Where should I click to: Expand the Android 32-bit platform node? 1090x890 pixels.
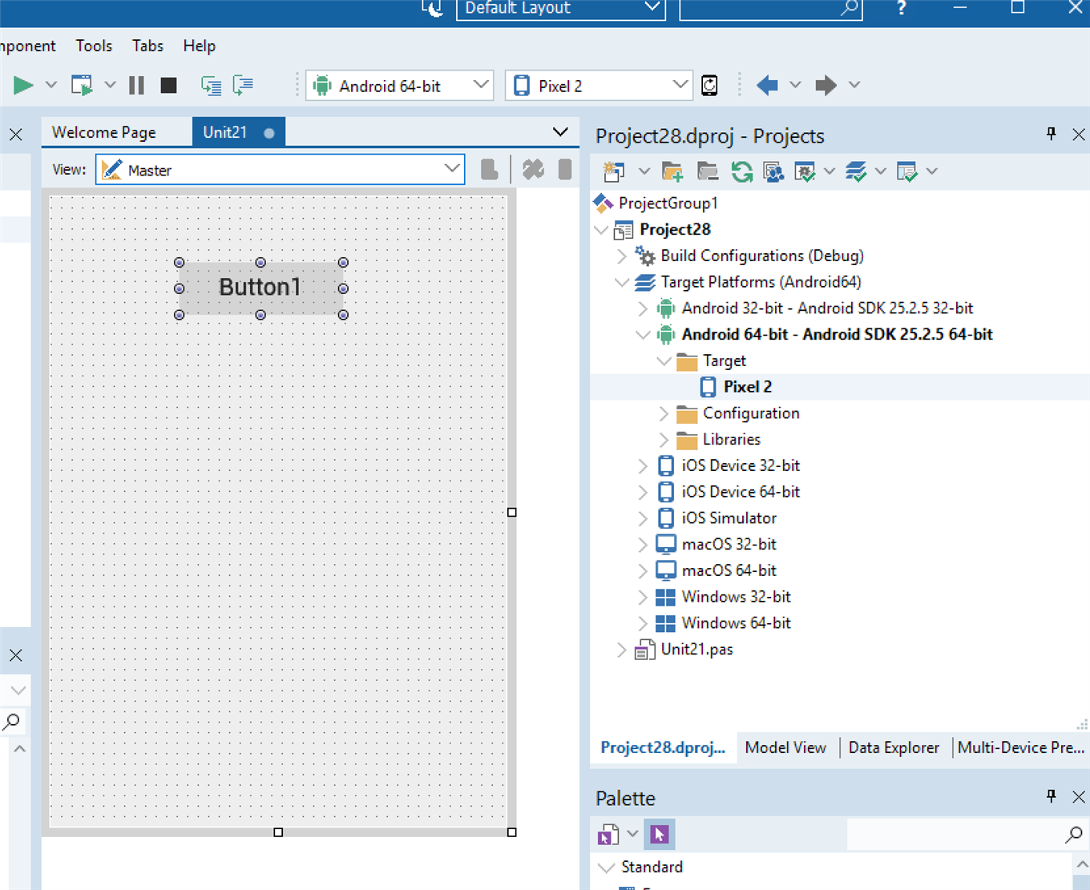pyautogui.click(x=643, y=308)
